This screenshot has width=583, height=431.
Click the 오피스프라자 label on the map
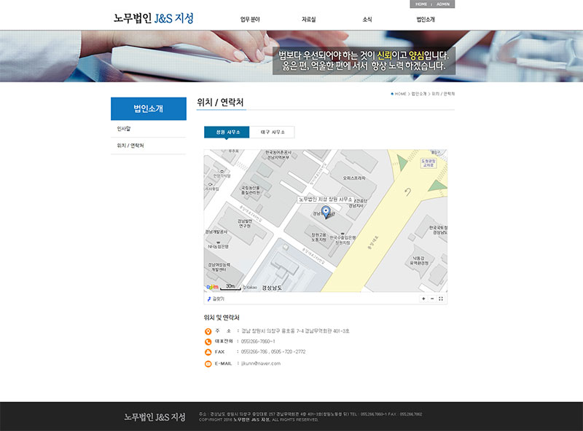tap(354, 178)
